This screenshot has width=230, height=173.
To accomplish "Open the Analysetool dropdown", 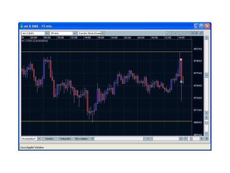I will (x=39, y=139).
